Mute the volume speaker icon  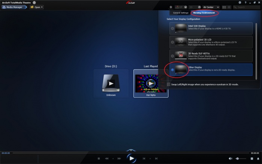[x=231, y=158]
